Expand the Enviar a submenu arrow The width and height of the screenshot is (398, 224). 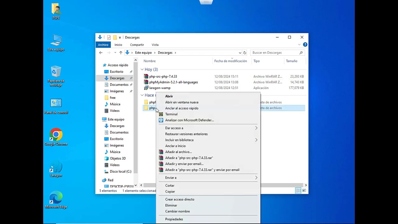pyautogui.click(x=256, y=178)
